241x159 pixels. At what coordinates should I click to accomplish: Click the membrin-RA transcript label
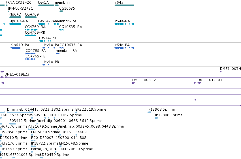click(x=66, y=21)
